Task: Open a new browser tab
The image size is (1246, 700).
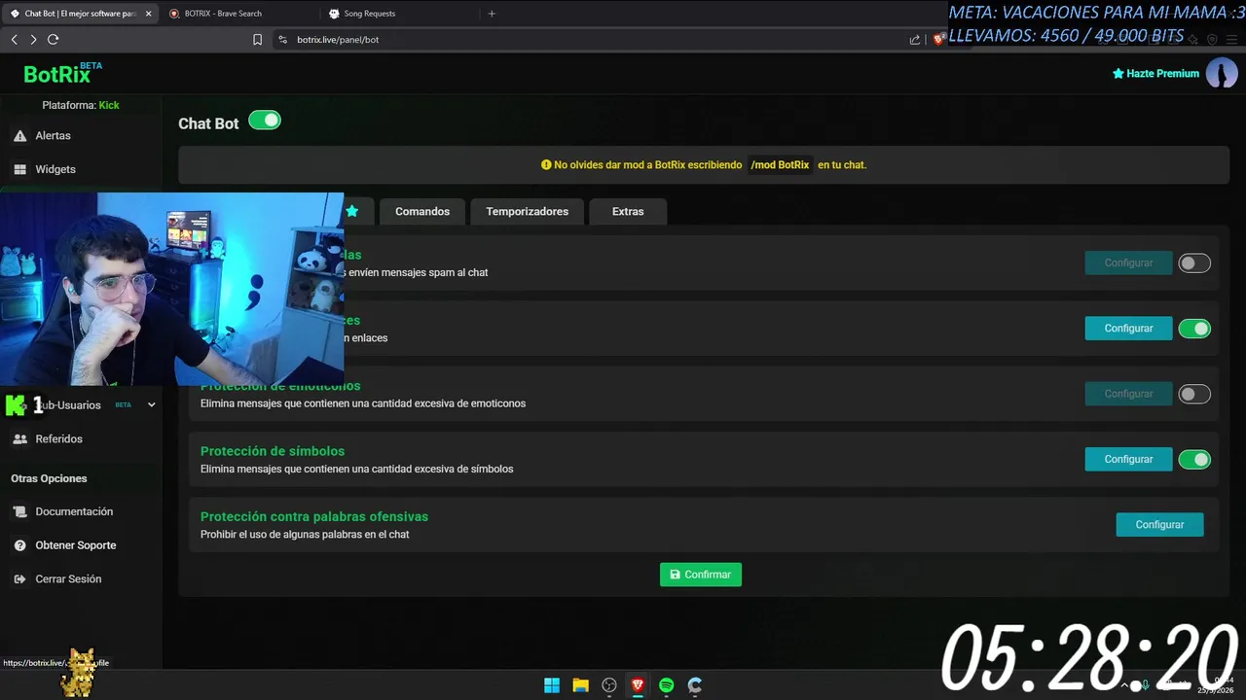Action: (x=492, y=14)
